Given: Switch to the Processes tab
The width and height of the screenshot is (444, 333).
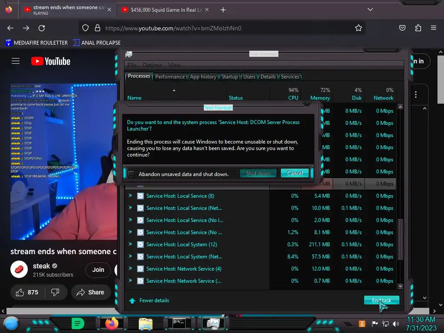Looking at the screenshot, I should click(139, 76).
